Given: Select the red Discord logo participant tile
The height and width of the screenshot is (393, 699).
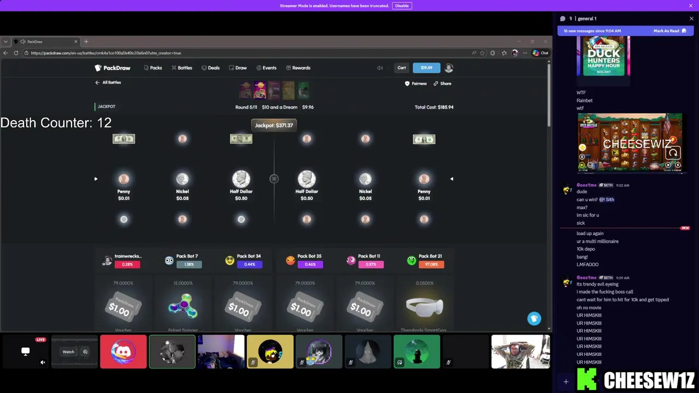Looking at the screenshot, I should (123, 352).
